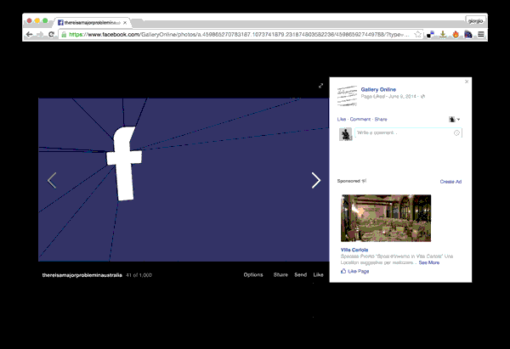Open the Chrome hamburger menu
Viewport: 510px width, 349px height.
pos(481,35)
